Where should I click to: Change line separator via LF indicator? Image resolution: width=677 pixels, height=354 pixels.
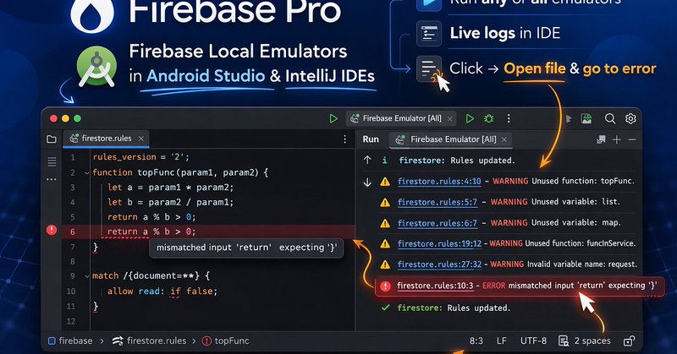501,341
